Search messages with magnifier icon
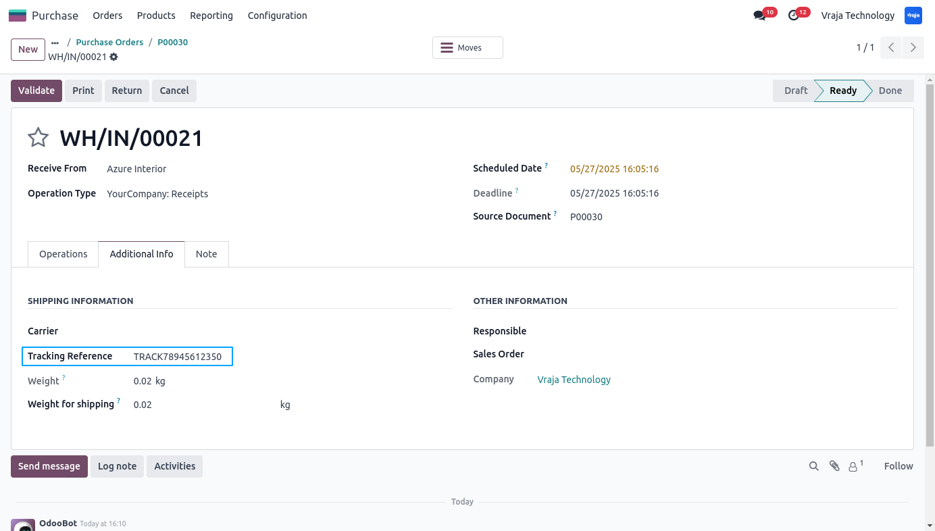This screenshot has height=531, width=935. click(x=814, y=466)
